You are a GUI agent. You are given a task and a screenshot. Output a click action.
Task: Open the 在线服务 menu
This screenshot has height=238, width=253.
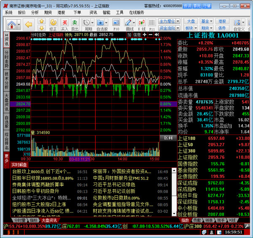point(137,13)
